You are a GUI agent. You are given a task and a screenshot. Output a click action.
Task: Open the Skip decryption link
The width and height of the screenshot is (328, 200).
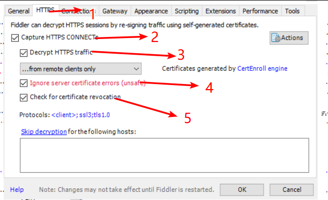(x=44, y=132)
